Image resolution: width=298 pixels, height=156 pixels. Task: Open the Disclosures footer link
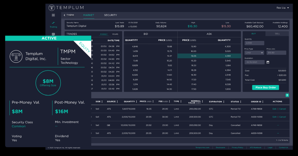220,147
